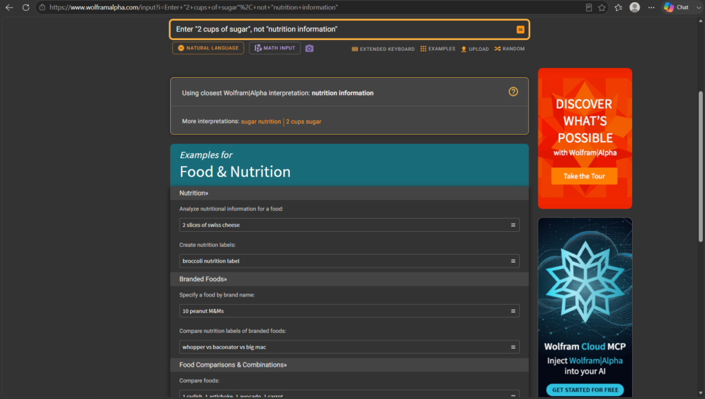Open the Extended Keyboard
The image size is (705, 399).
pos(383,49)
